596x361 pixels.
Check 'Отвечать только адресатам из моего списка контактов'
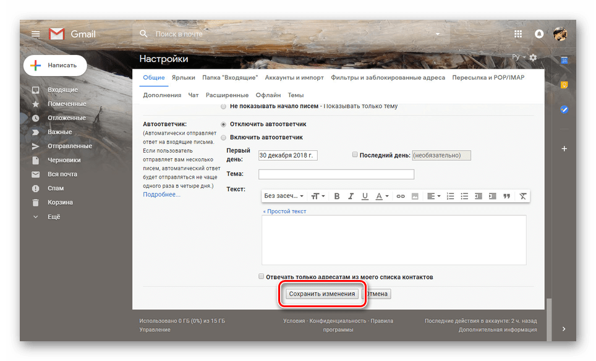click(262, 276)
